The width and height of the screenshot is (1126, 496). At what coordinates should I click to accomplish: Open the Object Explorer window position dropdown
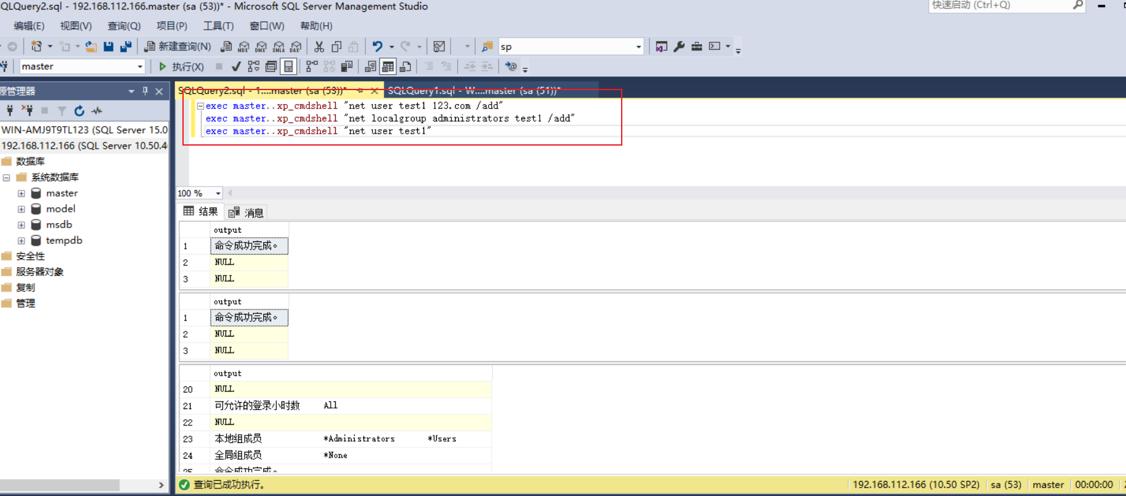click(x=131, y=91)
